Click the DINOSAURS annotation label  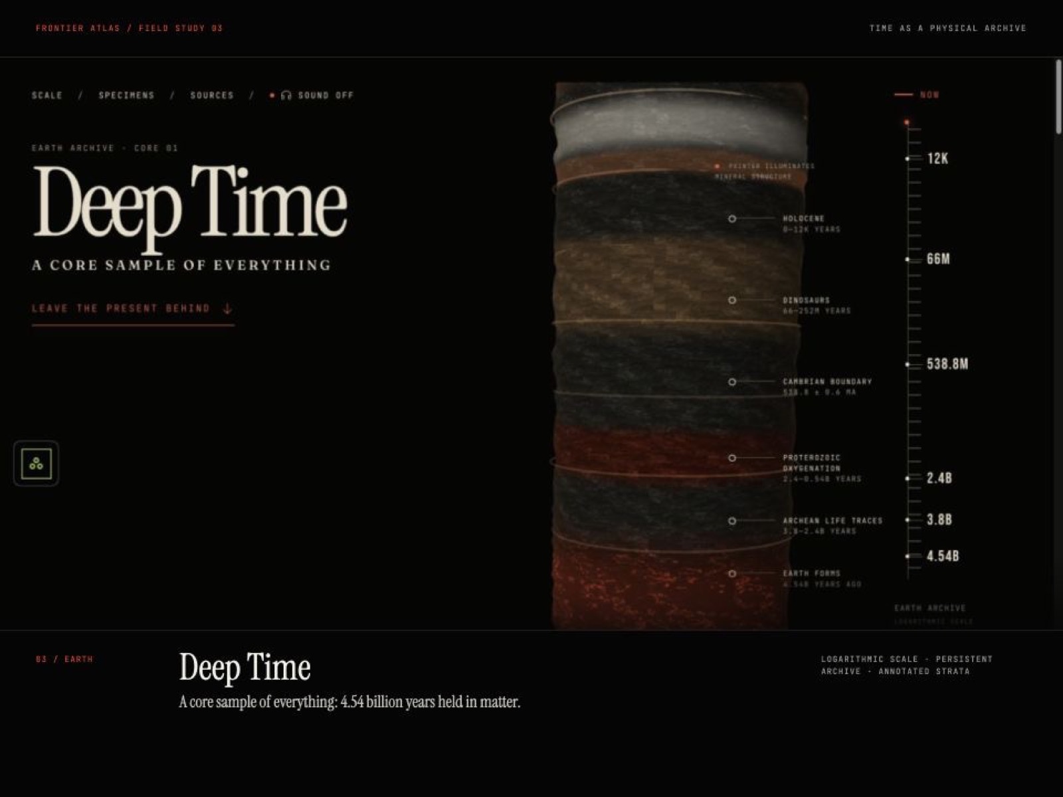click(806, 300)
